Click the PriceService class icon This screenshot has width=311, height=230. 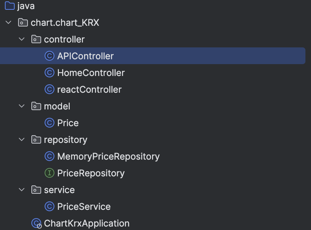50,207
